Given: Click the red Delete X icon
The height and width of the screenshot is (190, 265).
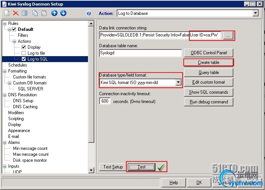Looking at the screenshot, I should 16,13.
